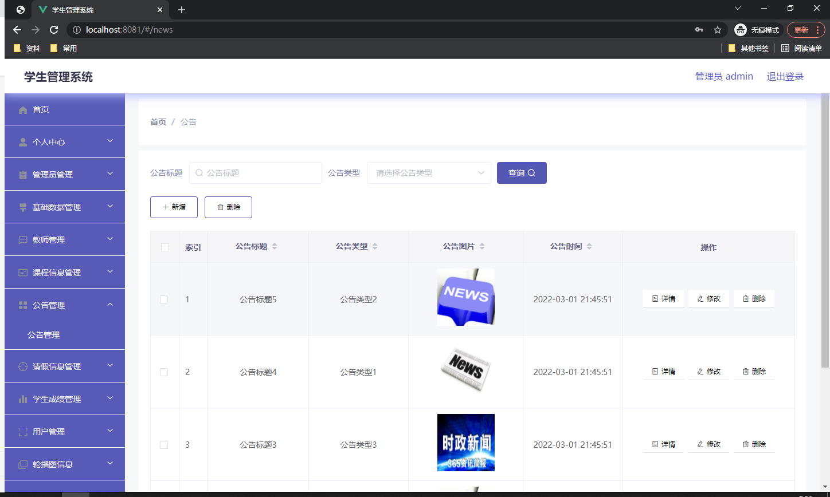Click the person icon beside 个人中心
Image resolution: width=830 pixels, height=497 pixels.
point(23,142)
